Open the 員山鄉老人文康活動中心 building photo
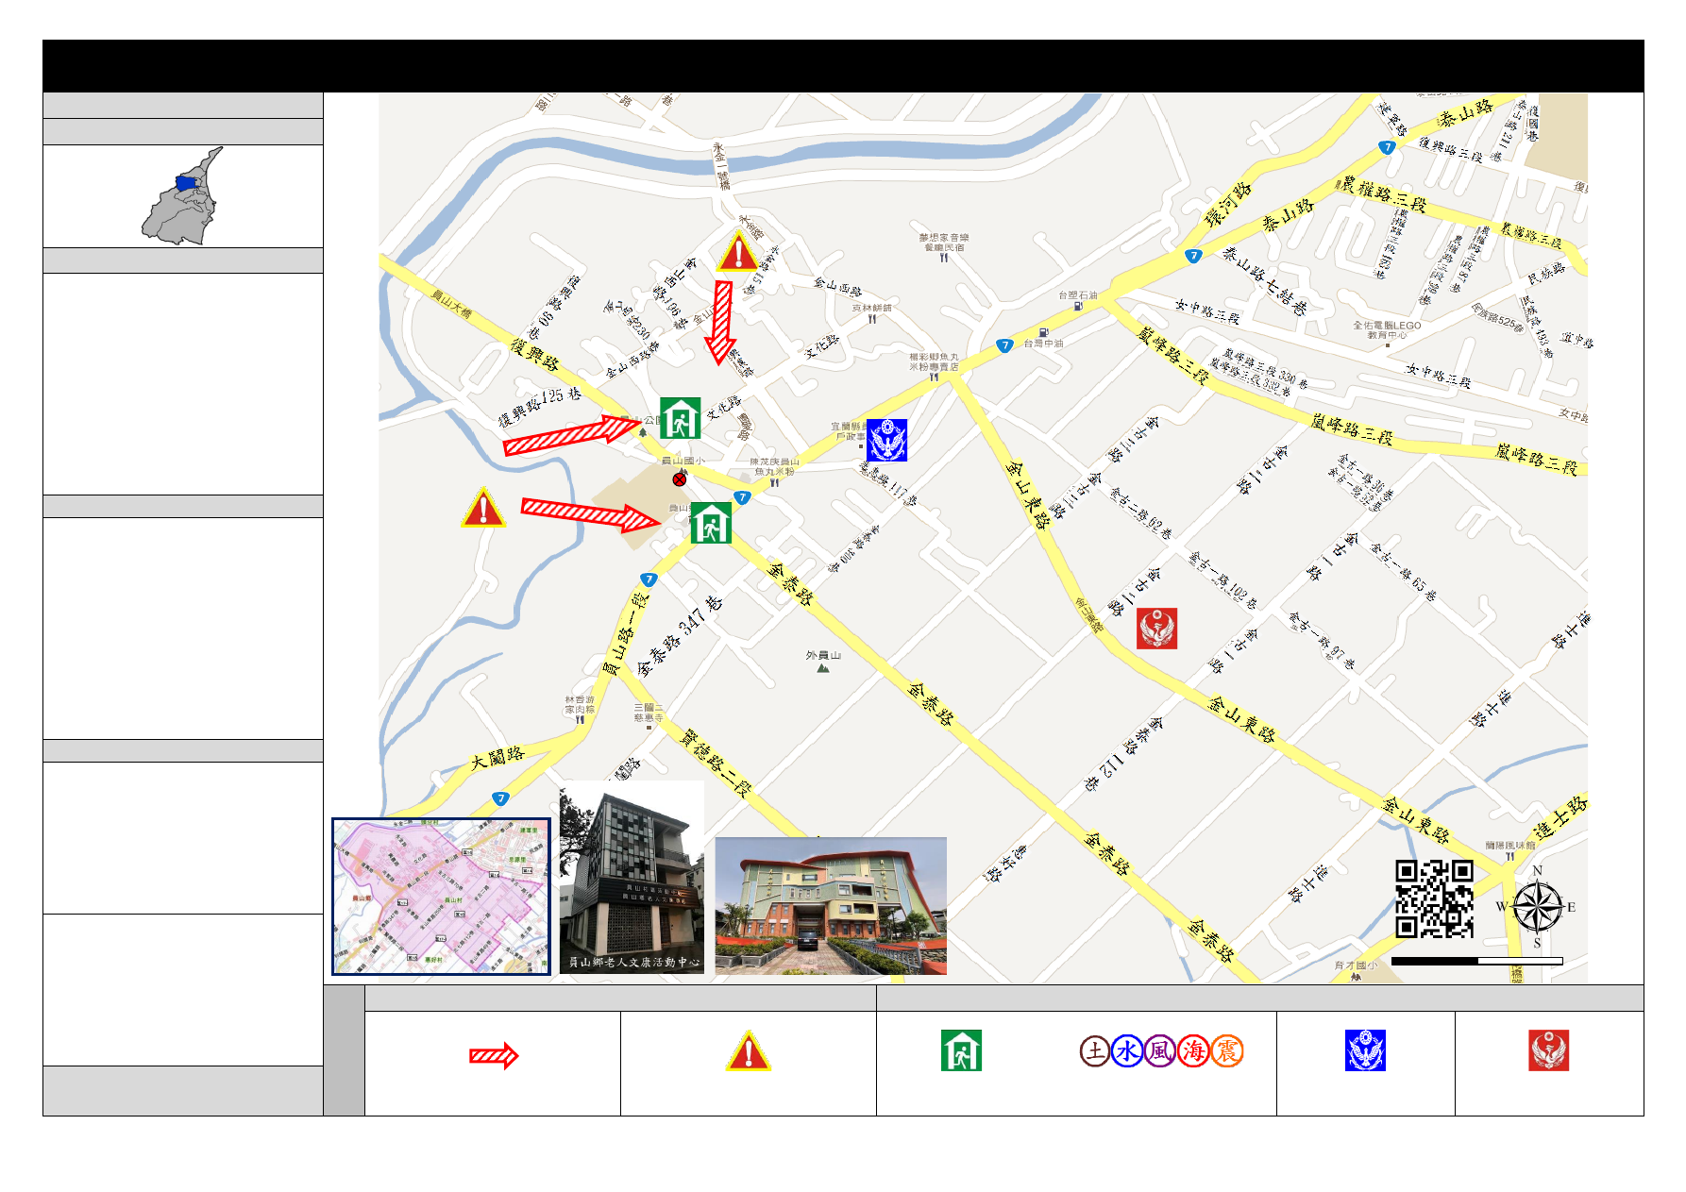Image resolution: width=1686 pixels, height=1192 pixels. point(632,878)
